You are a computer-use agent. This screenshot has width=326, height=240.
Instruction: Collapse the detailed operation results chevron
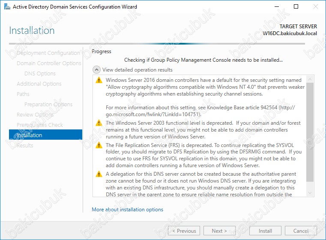click(97, 70)
